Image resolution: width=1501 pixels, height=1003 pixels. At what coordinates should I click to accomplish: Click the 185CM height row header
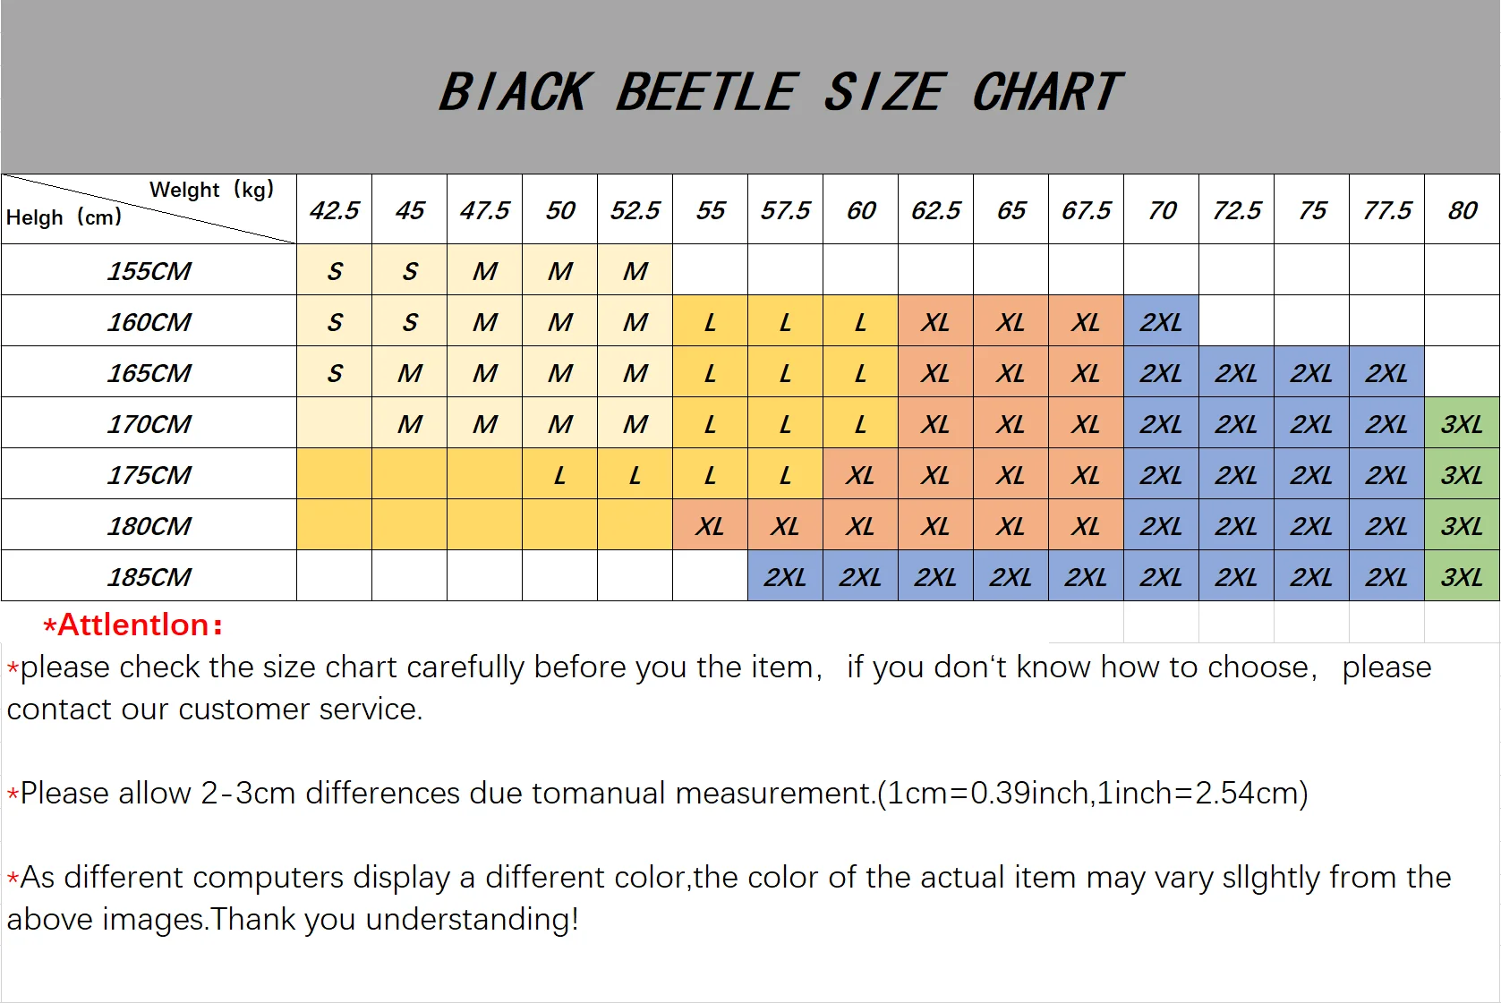(x=149, y=577)
